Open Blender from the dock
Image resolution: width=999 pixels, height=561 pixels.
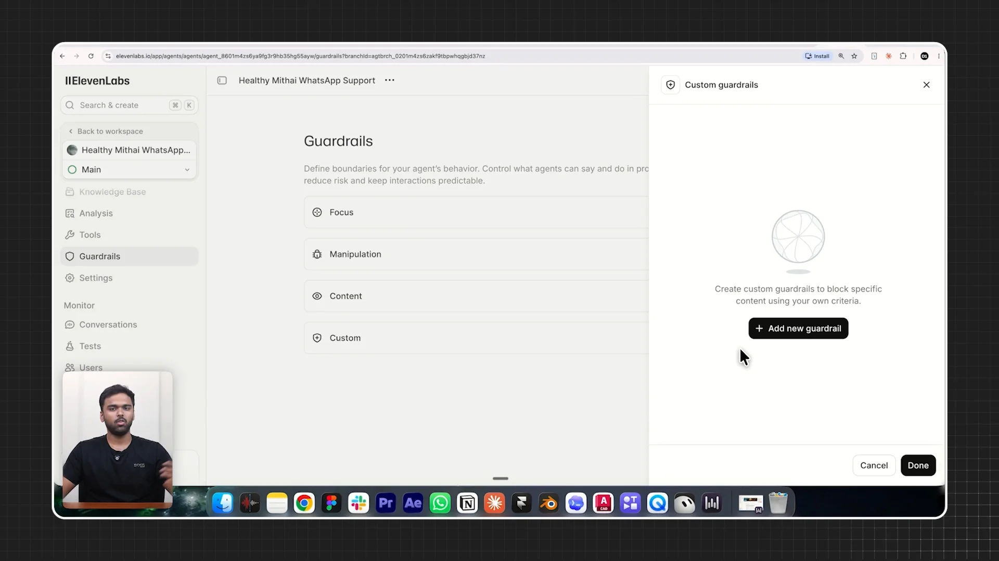pyautogui.click(x=549, y=503)
